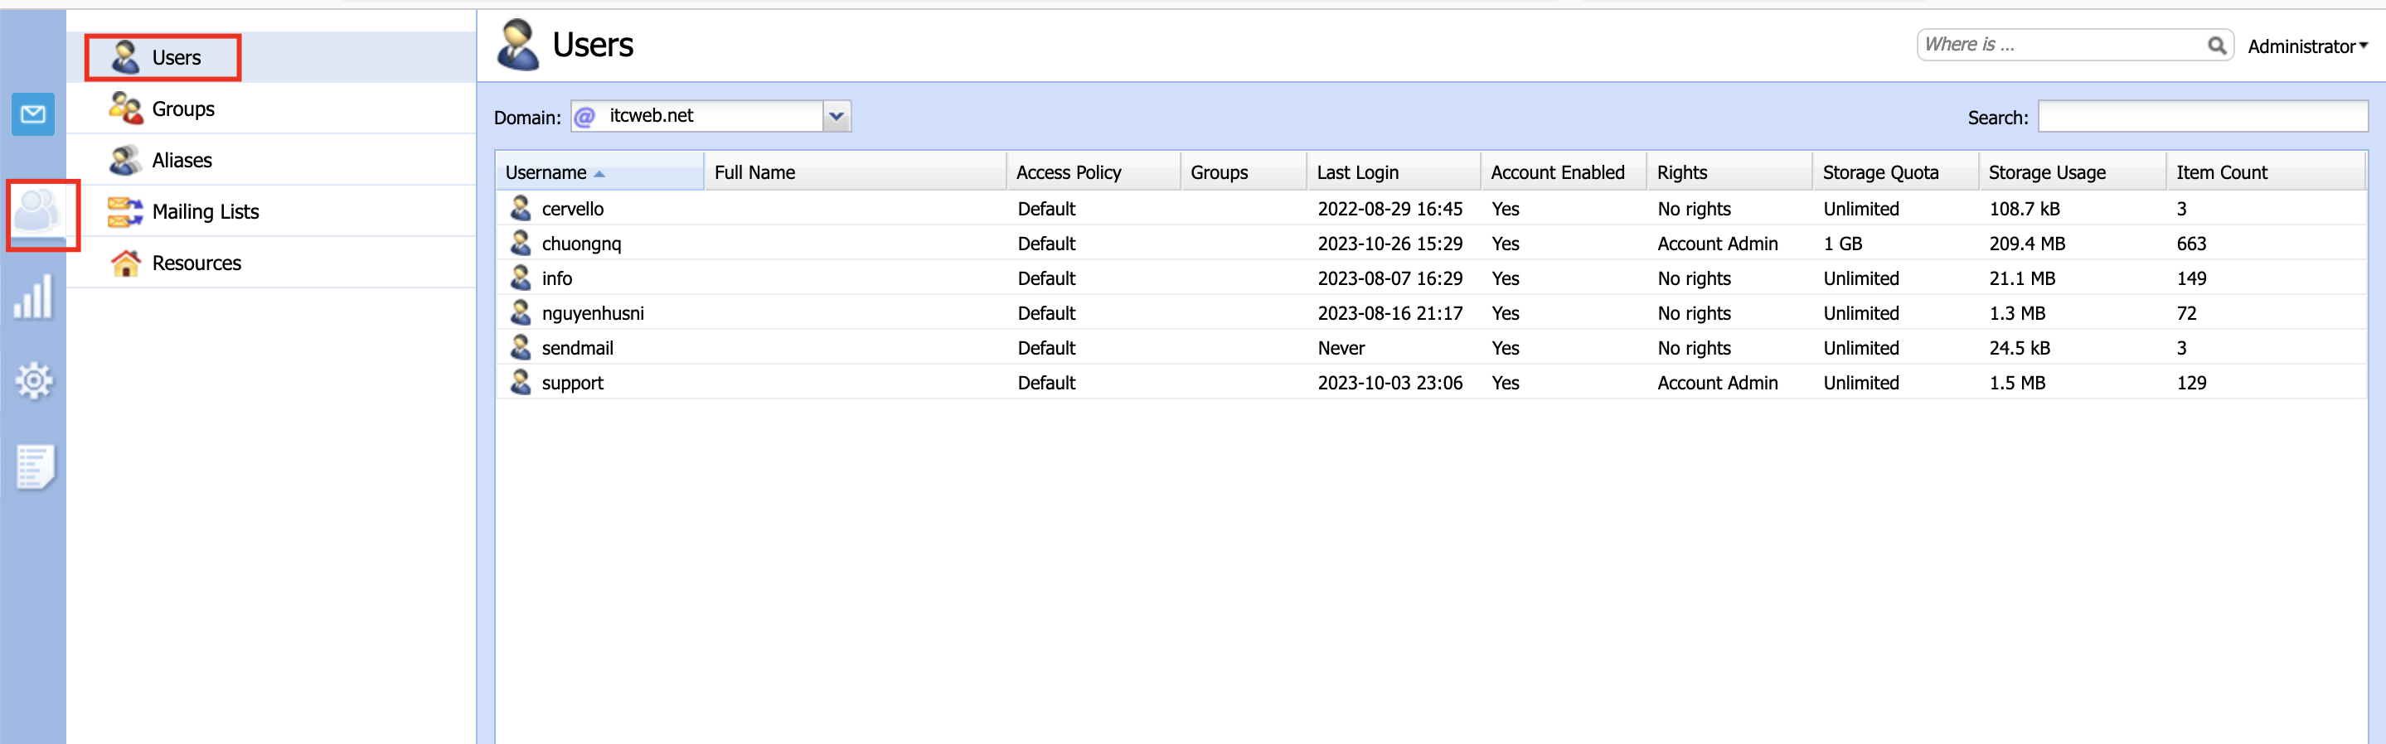Viewport: 2386px width, 744px height.
Task: Click in the Search input field
Action: pyautogui.click(x=2202, y=118)
